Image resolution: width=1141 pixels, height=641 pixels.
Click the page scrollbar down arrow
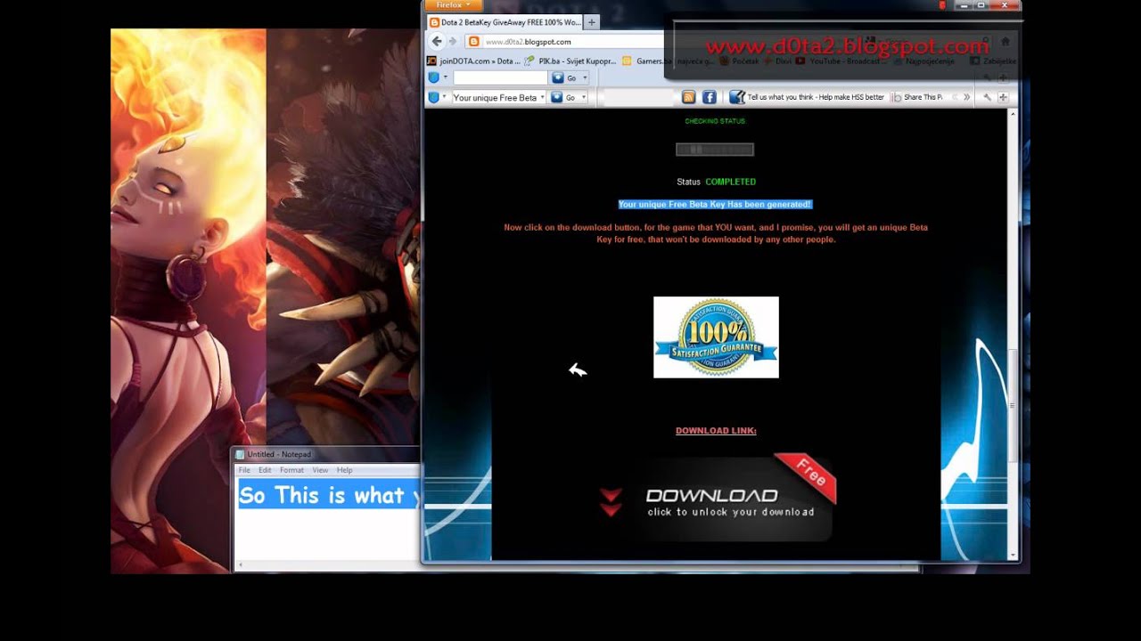1013,555
